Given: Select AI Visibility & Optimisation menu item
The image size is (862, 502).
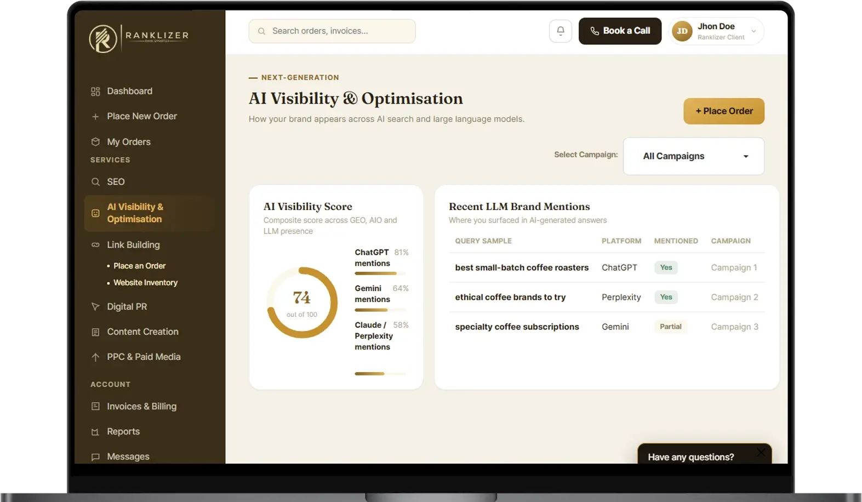Looking at the screenshot, I should click(x=148, y=213).
